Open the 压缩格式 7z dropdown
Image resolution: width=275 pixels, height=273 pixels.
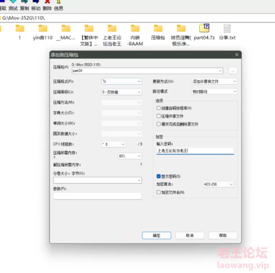click(x=121, y=81)
